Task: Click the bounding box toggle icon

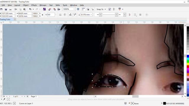Action: click(x=140, y=15)
